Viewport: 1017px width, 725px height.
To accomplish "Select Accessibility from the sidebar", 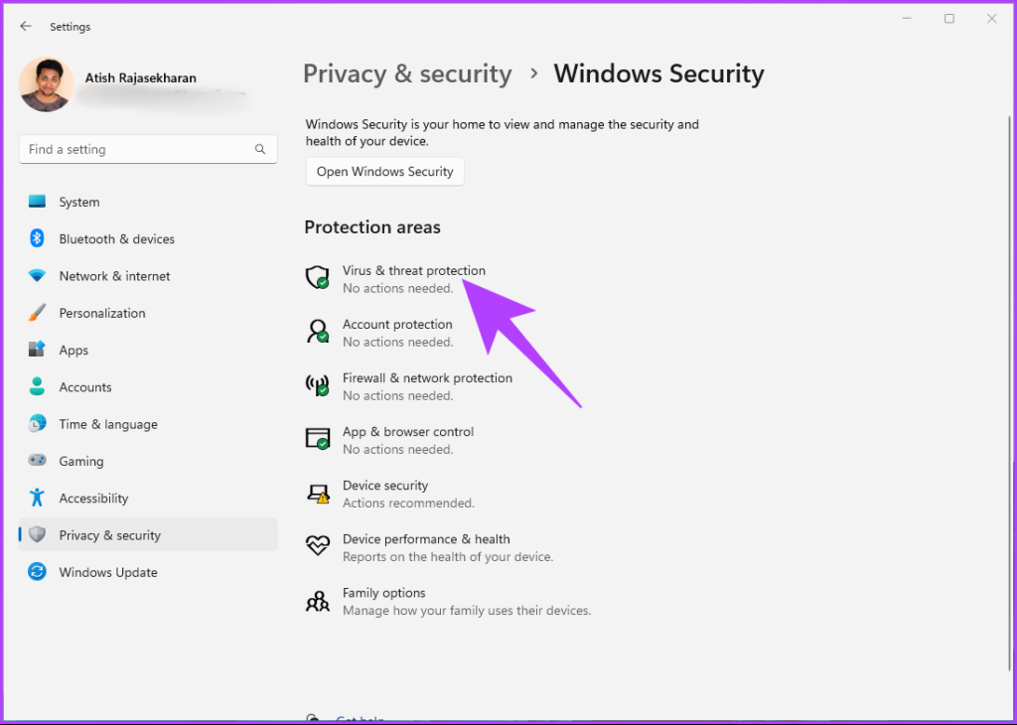I will [93, 499].
